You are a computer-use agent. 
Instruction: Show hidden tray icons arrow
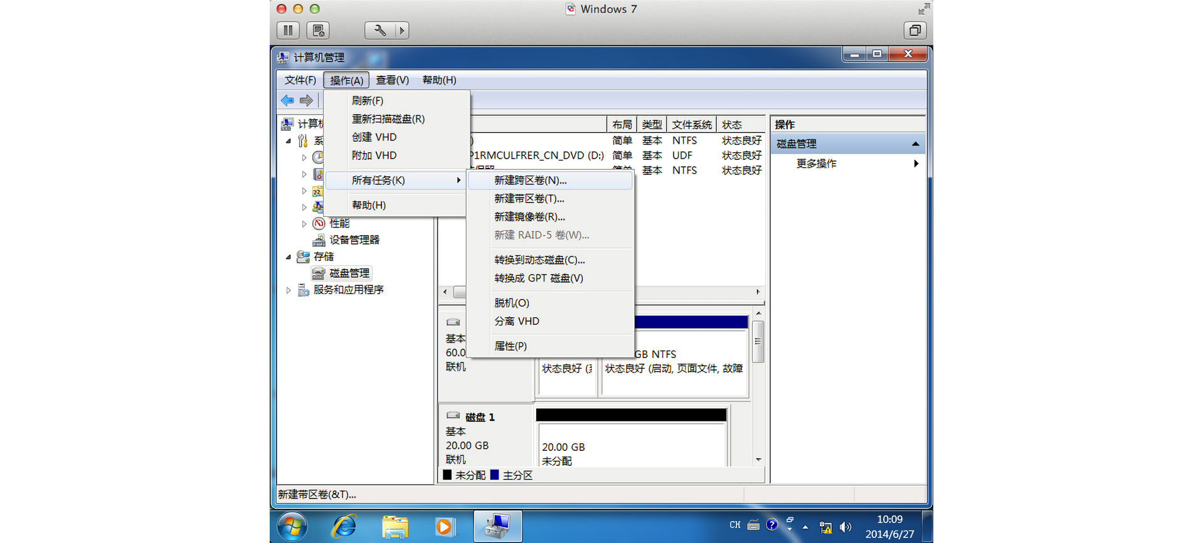(x=805, y=527)
